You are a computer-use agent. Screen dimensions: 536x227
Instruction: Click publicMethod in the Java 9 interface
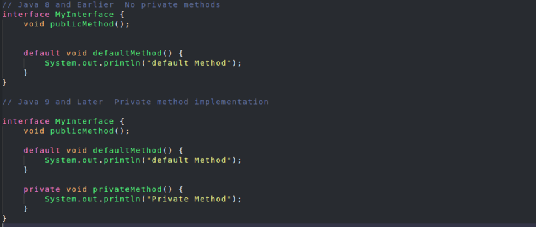coord(82,131)
